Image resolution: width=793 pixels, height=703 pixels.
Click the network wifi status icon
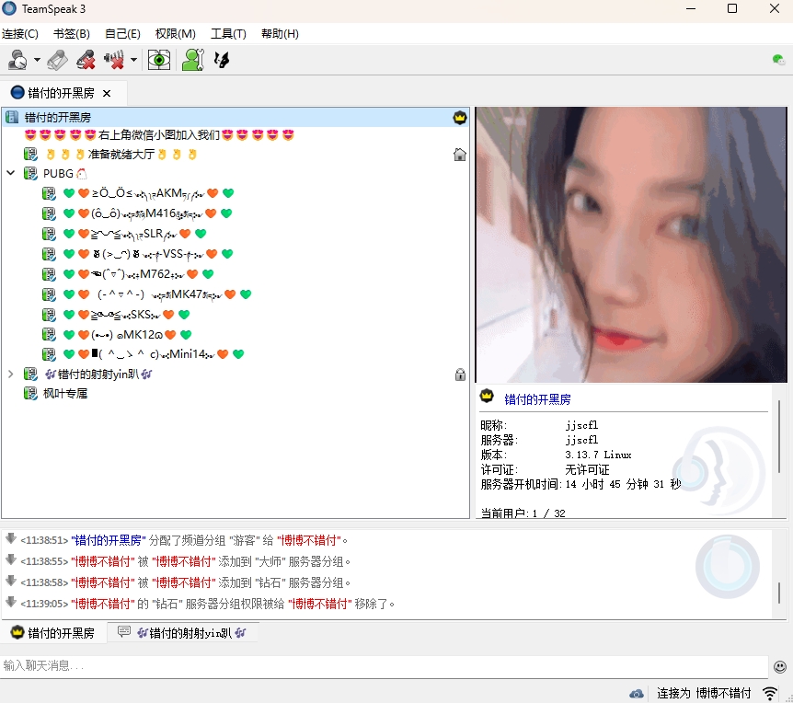click(769, 693)
